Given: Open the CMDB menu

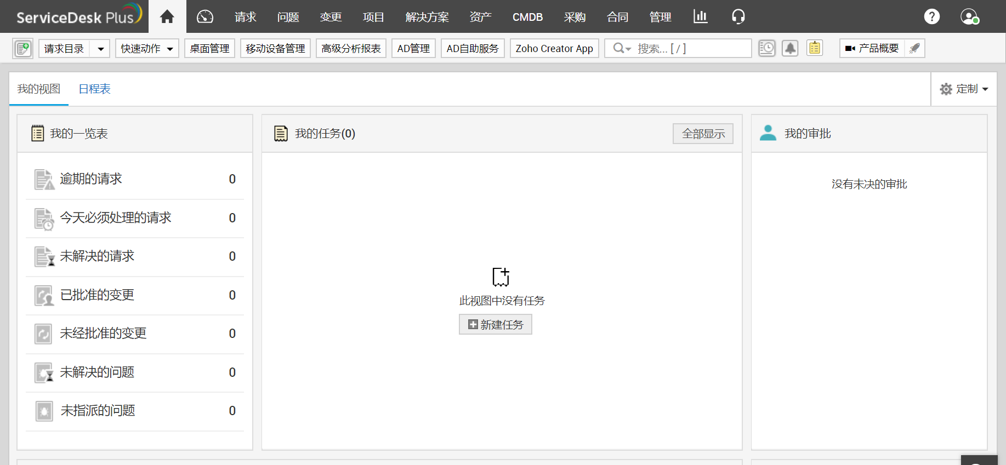Looking at the screenshot, I should (x=528, y=17).
